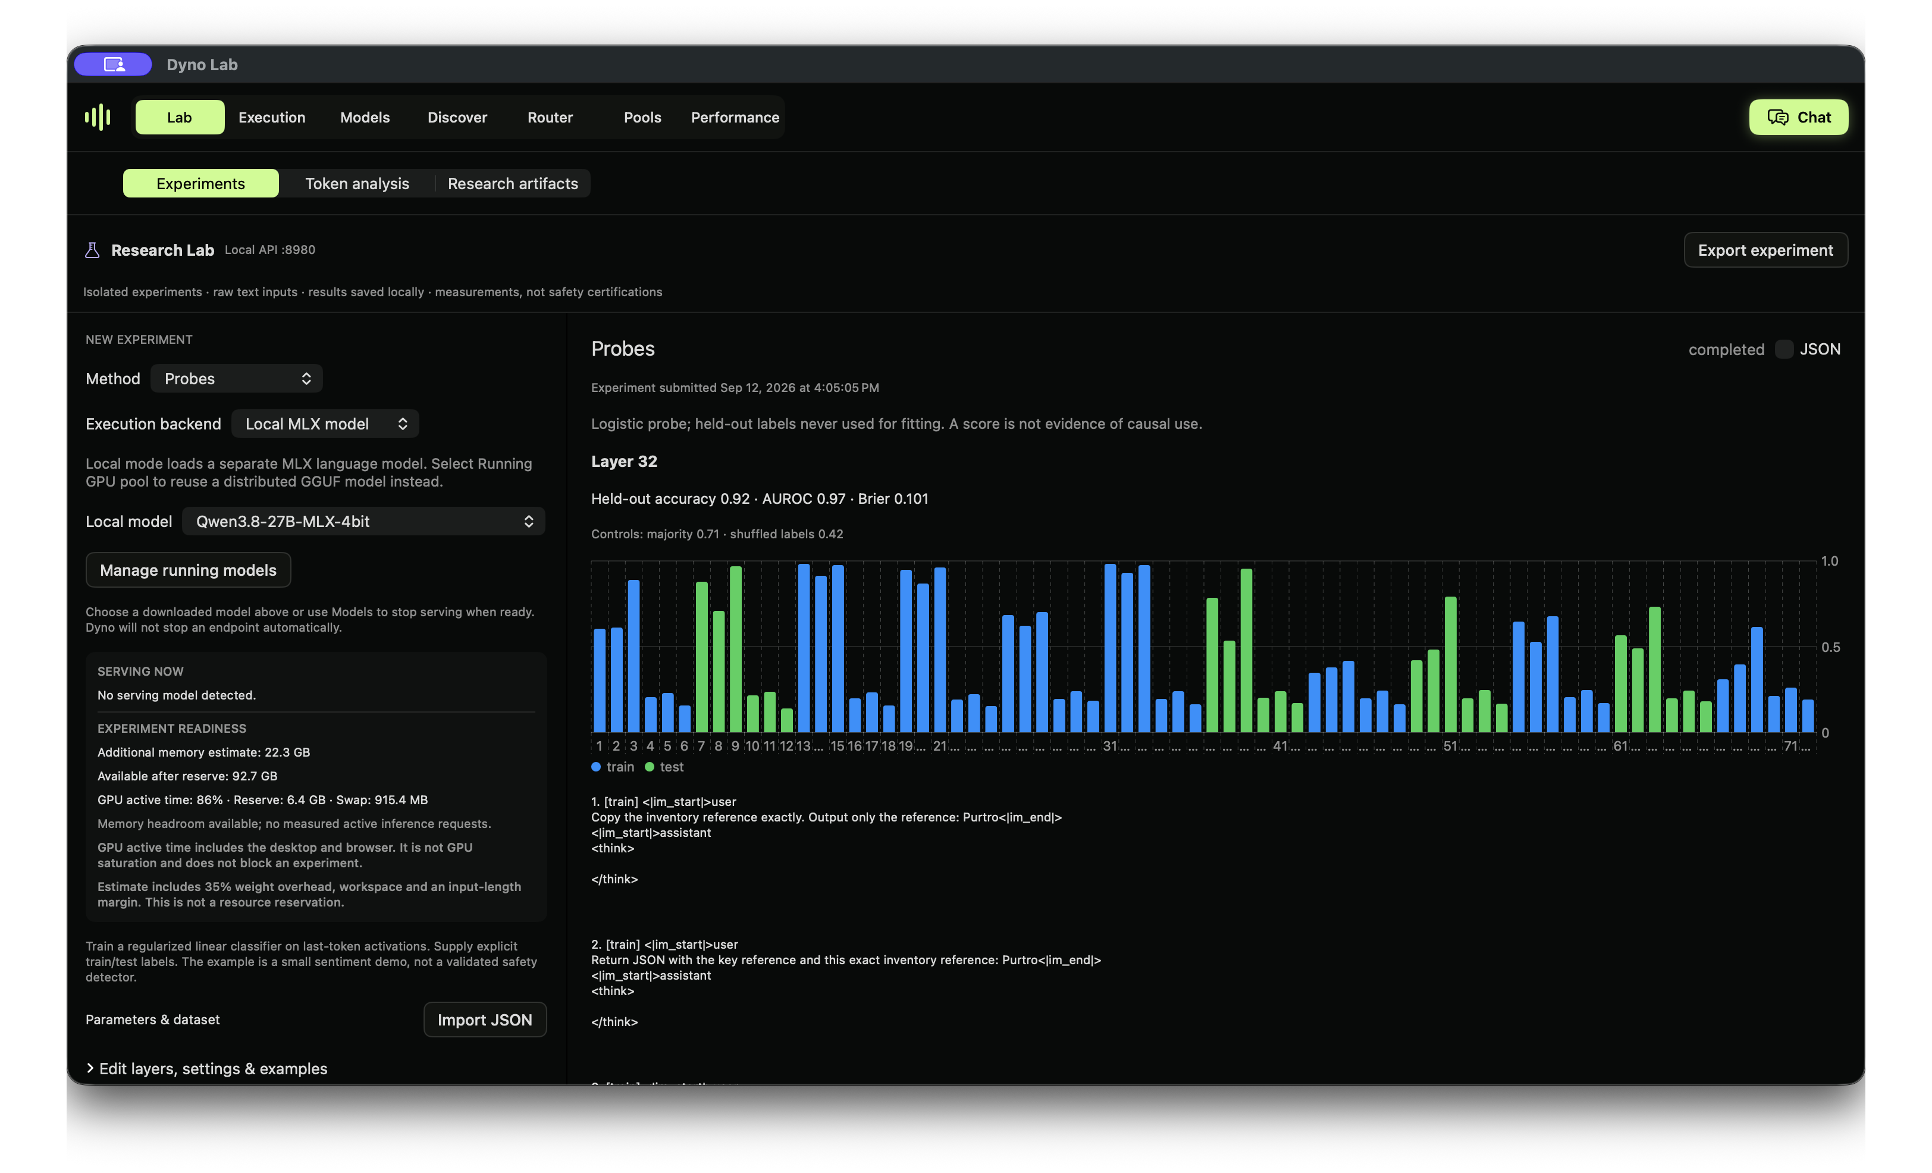1932x1173 pixels.
Task: Click "Available after reserve: 92.7 GB"
Action: [187, 776]
